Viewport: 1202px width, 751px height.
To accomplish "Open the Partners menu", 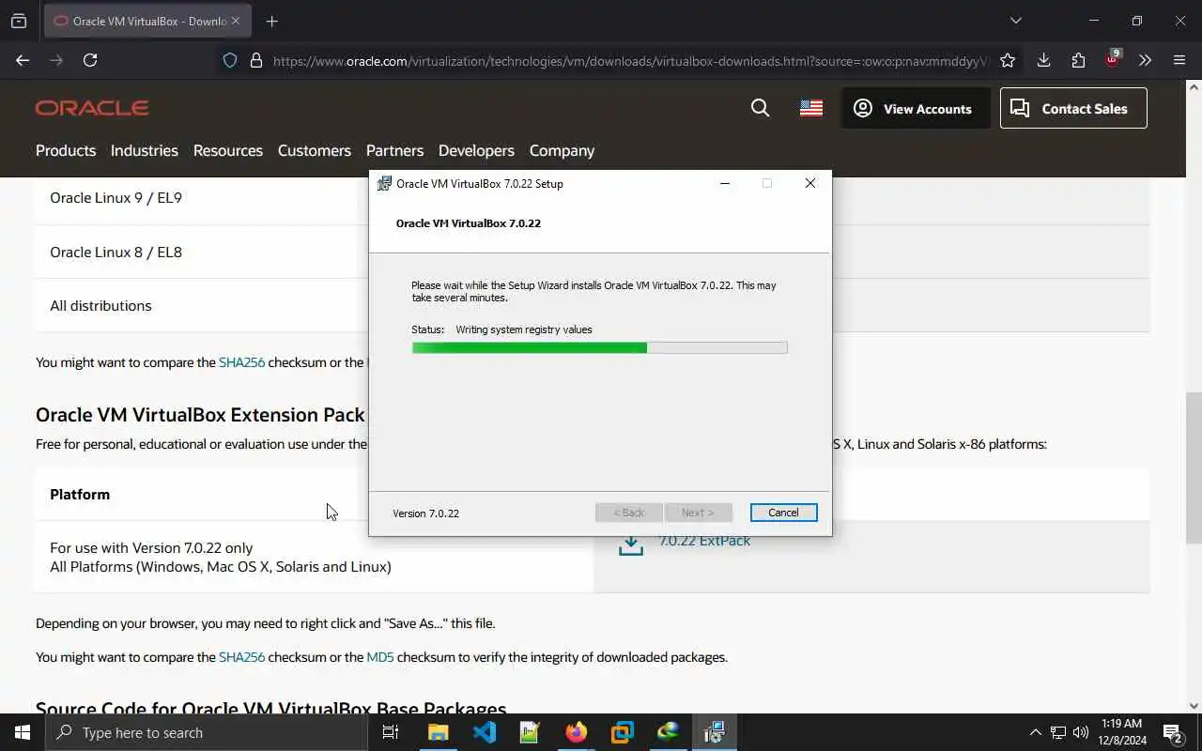I will (394, 150).
